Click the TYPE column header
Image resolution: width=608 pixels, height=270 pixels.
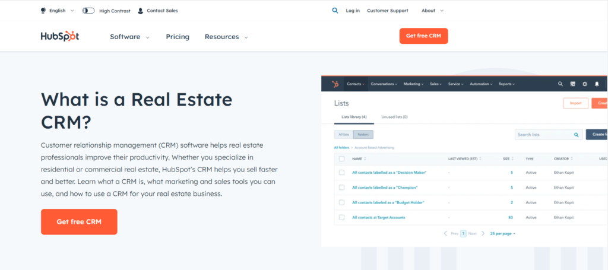[x=530, y=159]
